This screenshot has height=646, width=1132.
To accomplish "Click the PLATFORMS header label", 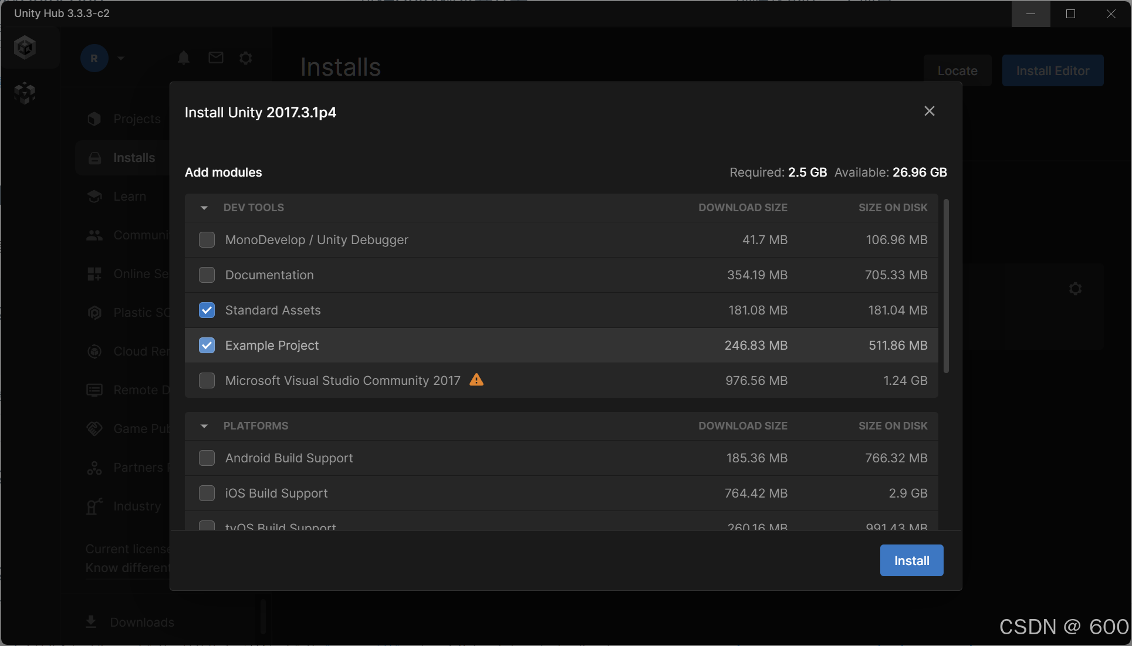I will pyautogui.click(x=256, y=426).
